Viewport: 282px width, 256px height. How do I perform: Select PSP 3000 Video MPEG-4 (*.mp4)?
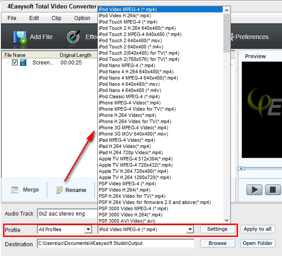[x=161, y=208]
